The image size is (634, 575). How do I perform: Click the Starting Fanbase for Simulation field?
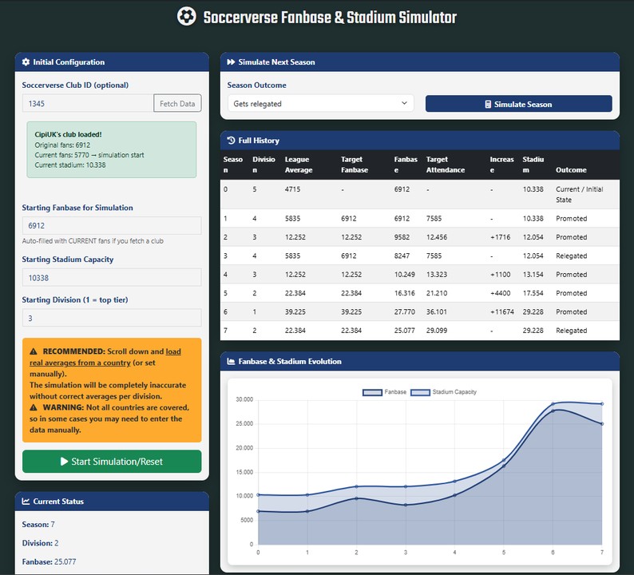[112, 226]
